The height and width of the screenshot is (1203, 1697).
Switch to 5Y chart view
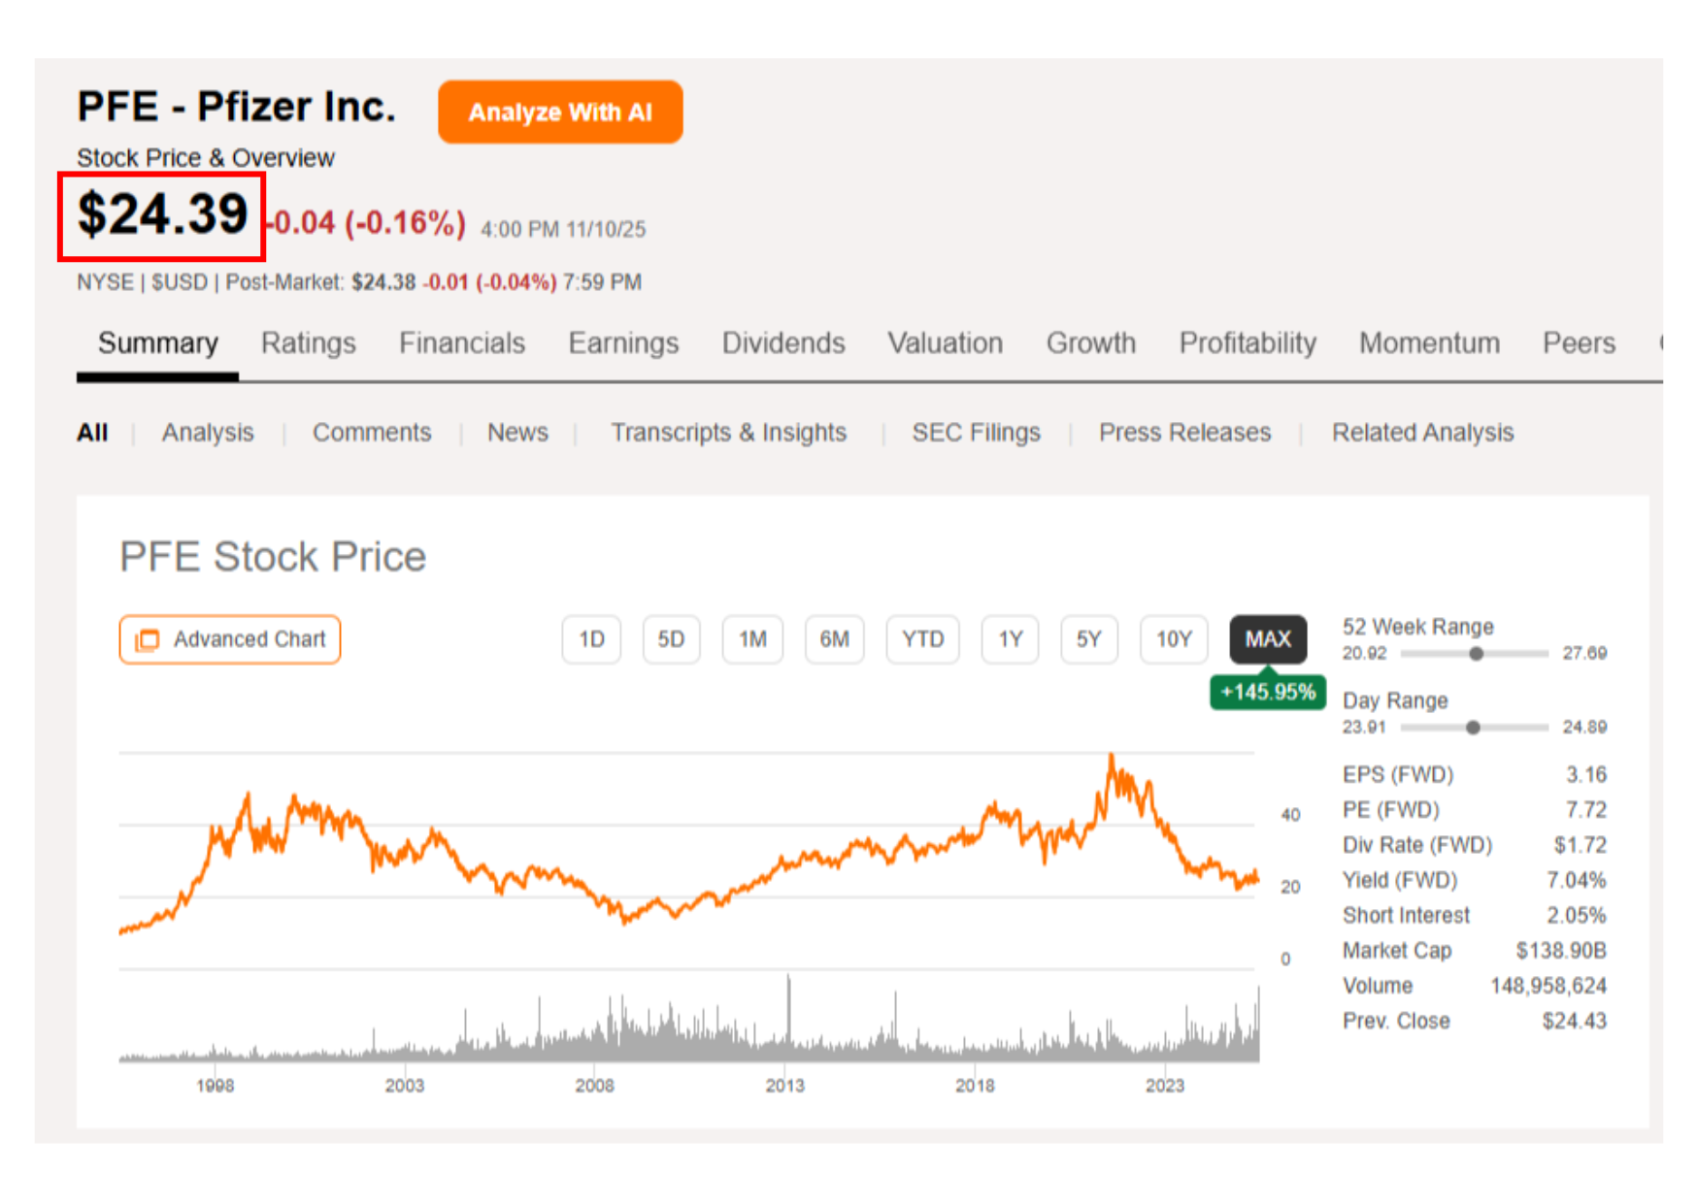1088,639
